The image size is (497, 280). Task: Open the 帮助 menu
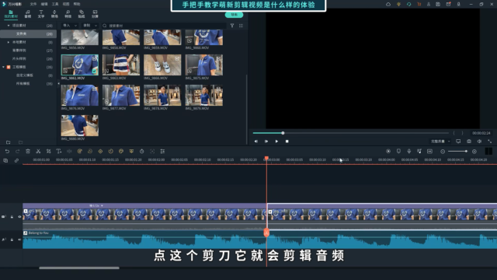pyautogui.click(x=77, y=4)
